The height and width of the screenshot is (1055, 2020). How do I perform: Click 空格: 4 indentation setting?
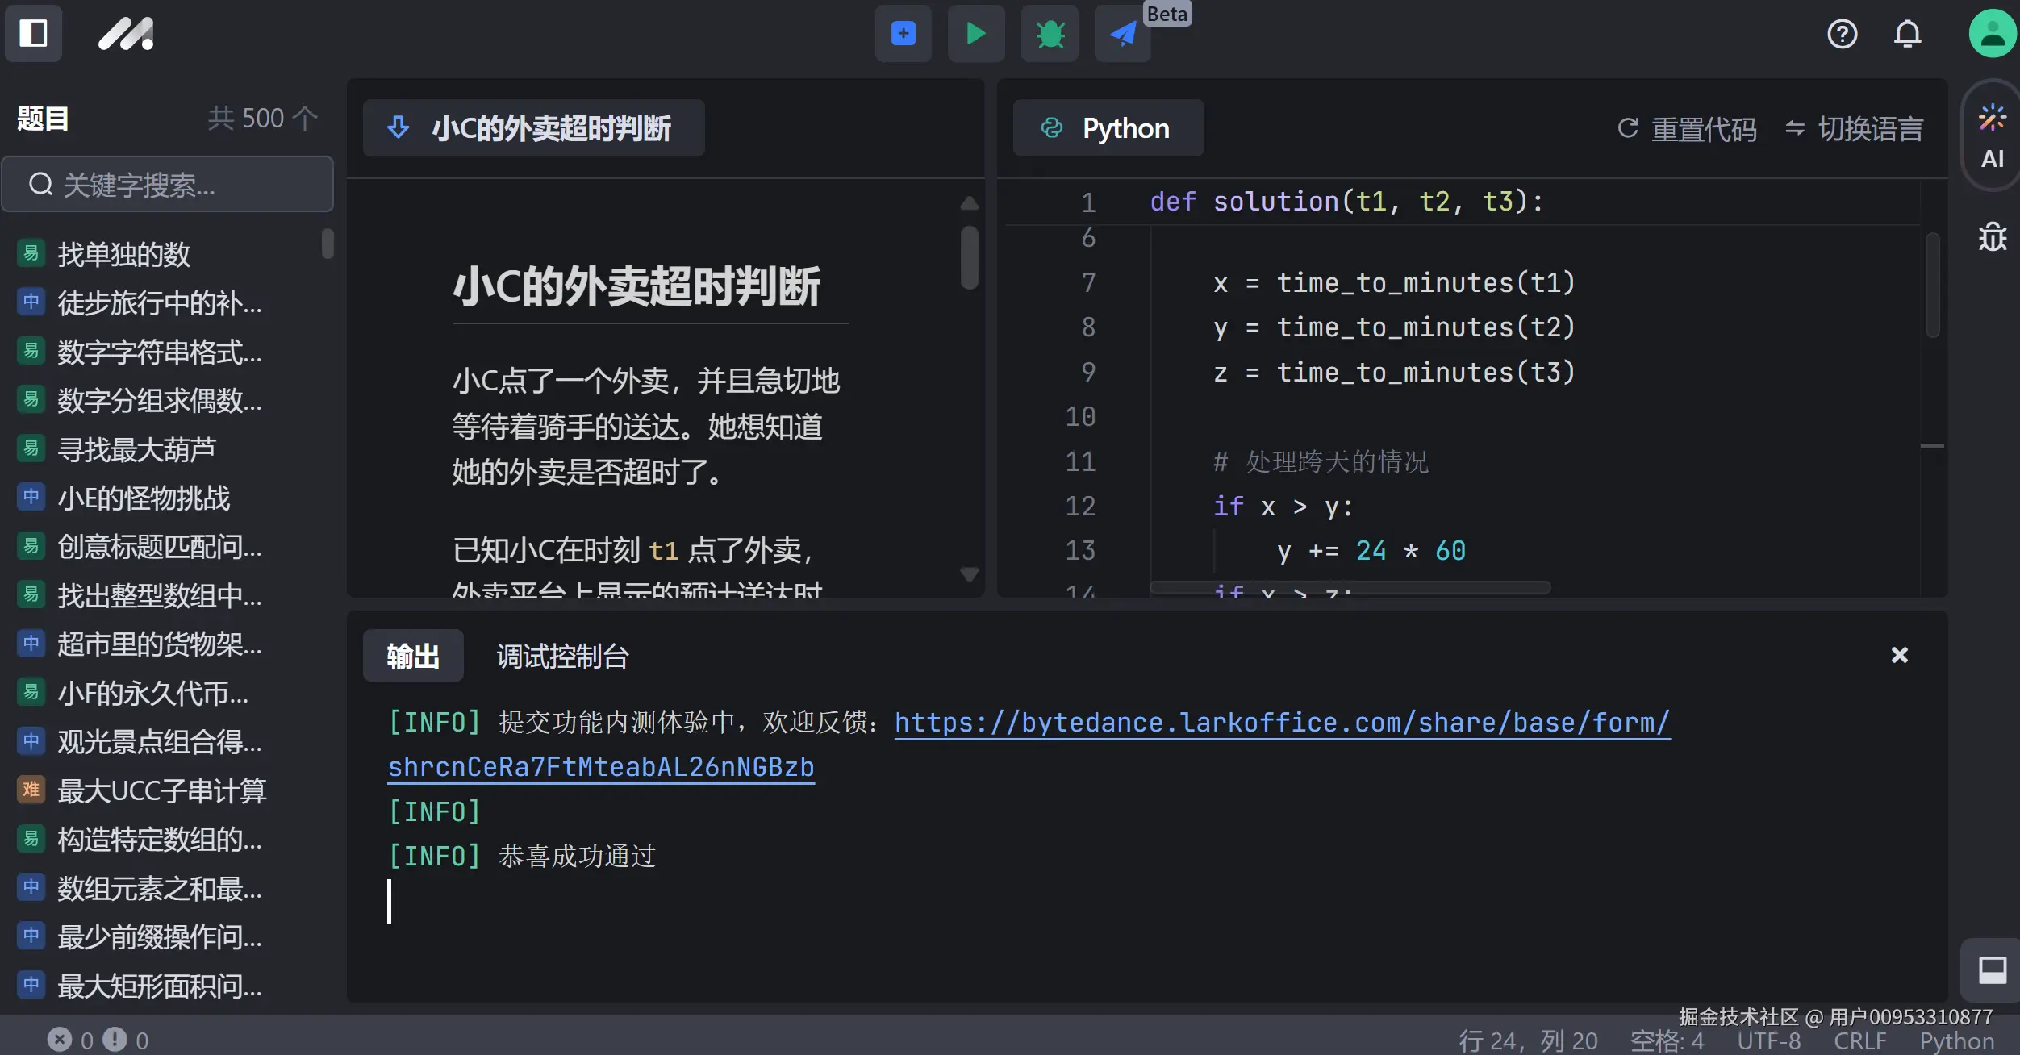coord(1667,1040)
